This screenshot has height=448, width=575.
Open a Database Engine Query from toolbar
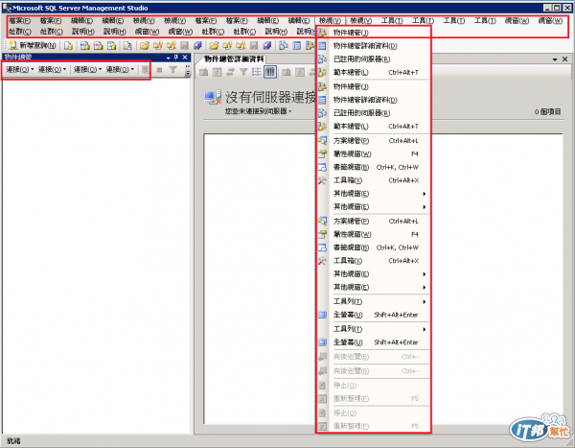coord(68,45)
